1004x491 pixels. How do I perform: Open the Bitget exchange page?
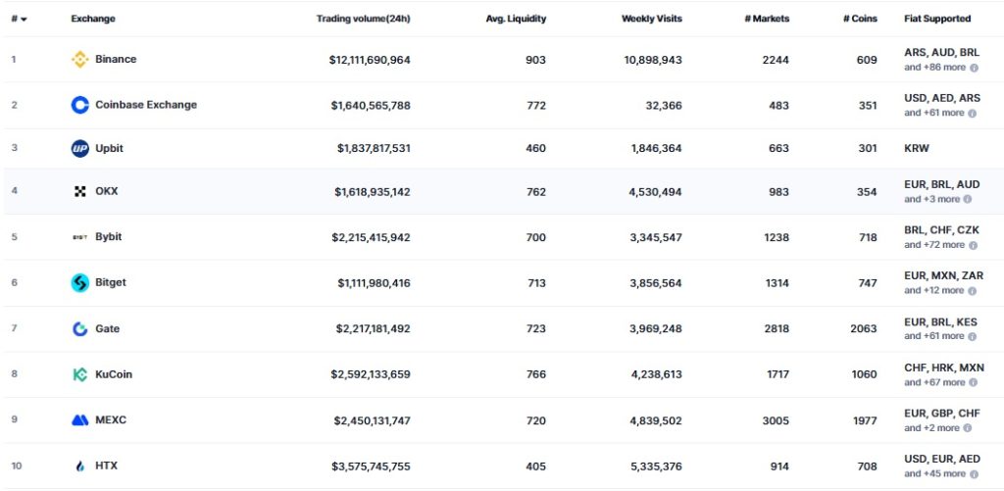click(111, 281)
